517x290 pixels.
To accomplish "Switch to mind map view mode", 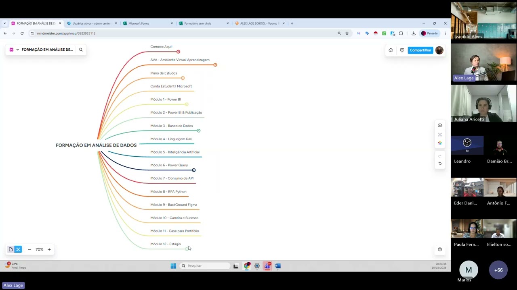I will (x=18, y=249).
